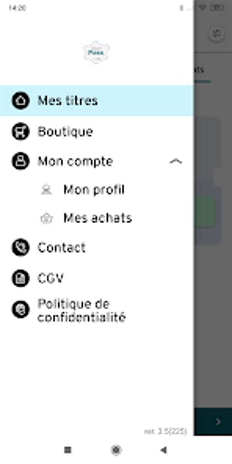Tap the dimmed refresh icon top right
The width and height of the screenshot is (232, 464).
coord(217,34)
